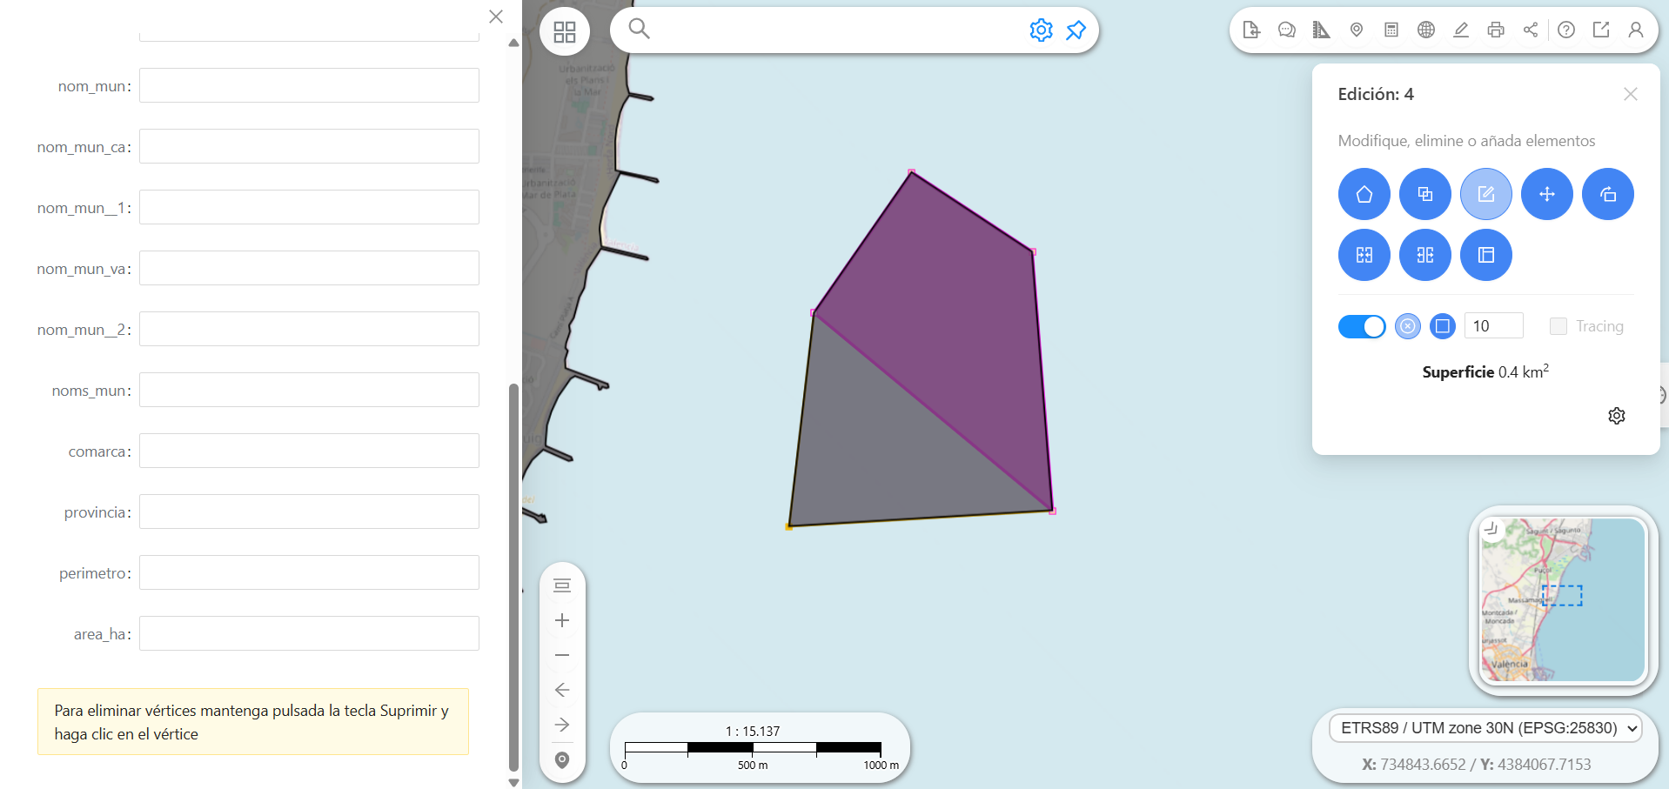Click the pin icon in the search bar
The image size is (1669, 789).
(1076, 30)
